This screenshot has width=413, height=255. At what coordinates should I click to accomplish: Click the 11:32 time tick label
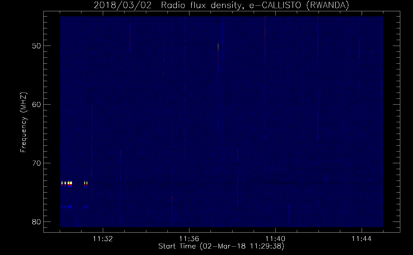[x=103, y=239]
